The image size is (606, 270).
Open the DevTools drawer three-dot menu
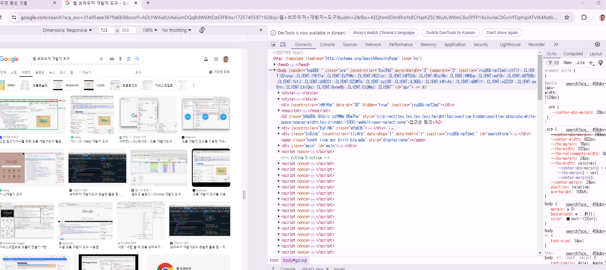[x=273, y=268]
